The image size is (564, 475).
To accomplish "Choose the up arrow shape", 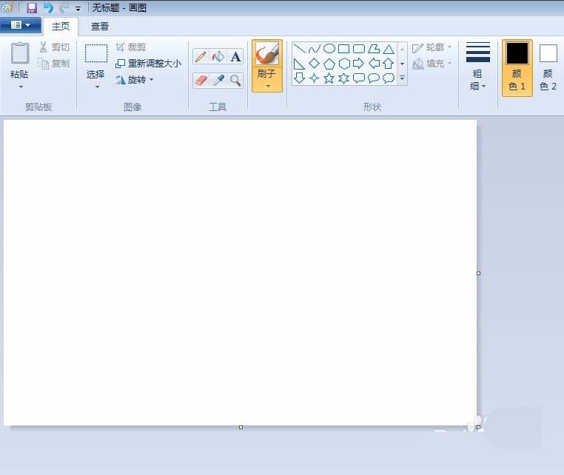I will coord(388,64).
